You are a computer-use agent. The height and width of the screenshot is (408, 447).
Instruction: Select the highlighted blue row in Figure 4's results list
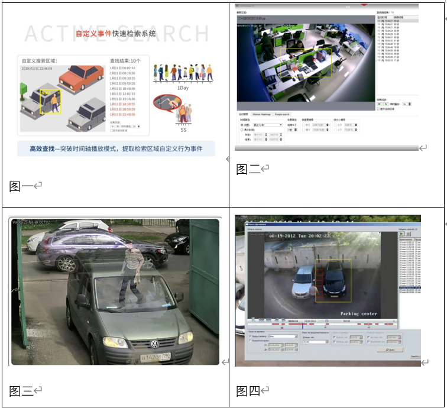pos(410,288)
